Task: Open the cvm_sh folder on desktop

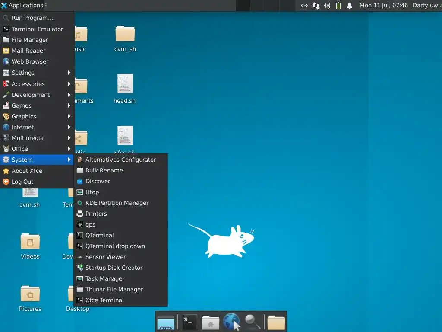Action: (125, 34)
